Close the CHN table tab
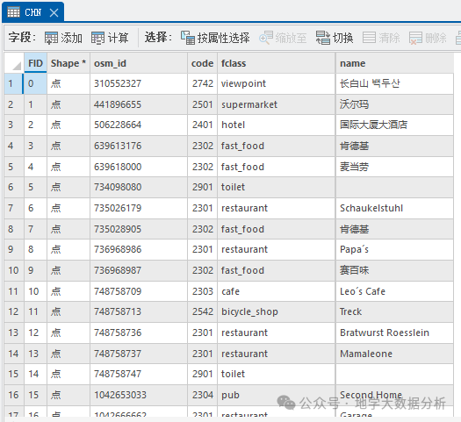461x422 pixels. [x=54, y=12]
